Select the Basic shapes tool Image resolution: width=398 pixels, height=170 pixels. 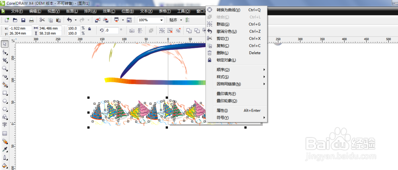4,117
